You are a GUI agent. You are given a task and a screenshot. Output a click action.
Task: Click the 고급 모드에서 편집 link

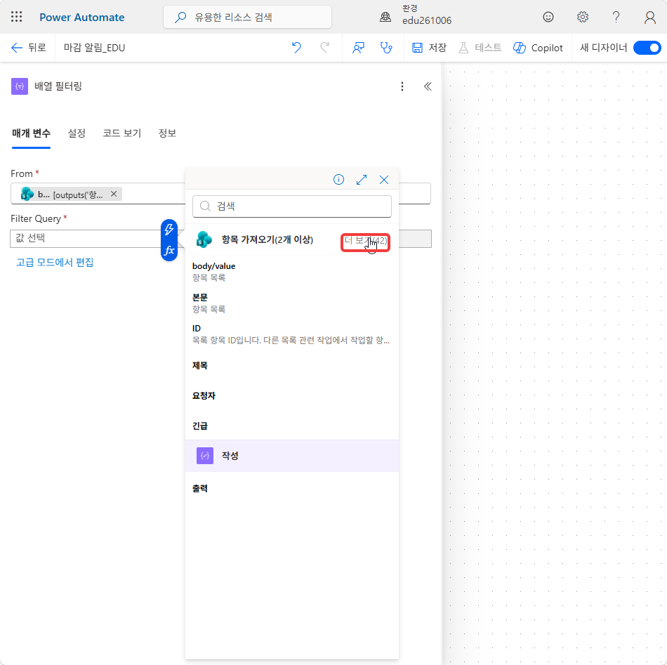55,262
